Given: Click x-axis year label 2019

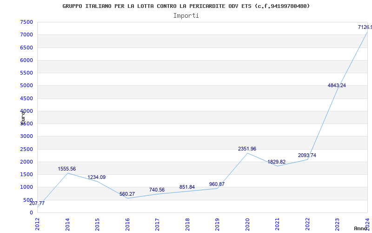Looking at the screenshot, I should (217, 224).
